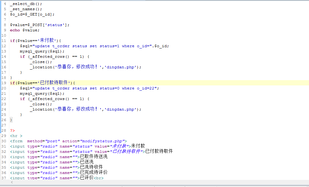Click the <br> tag on line 37
Image resolution: width=309 pixels, height=187 pixels.
coord(99,178)
